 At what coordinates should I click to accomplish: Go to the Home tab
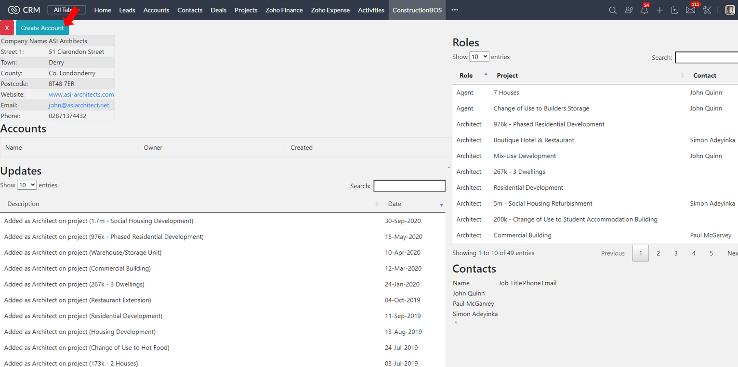pyautogui.click(x=103, y=10)
